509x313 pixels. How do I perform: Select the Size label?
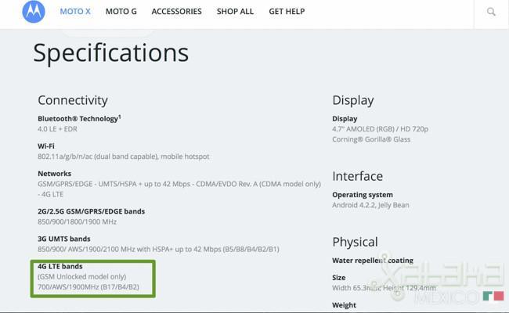(x=338, y=278)
